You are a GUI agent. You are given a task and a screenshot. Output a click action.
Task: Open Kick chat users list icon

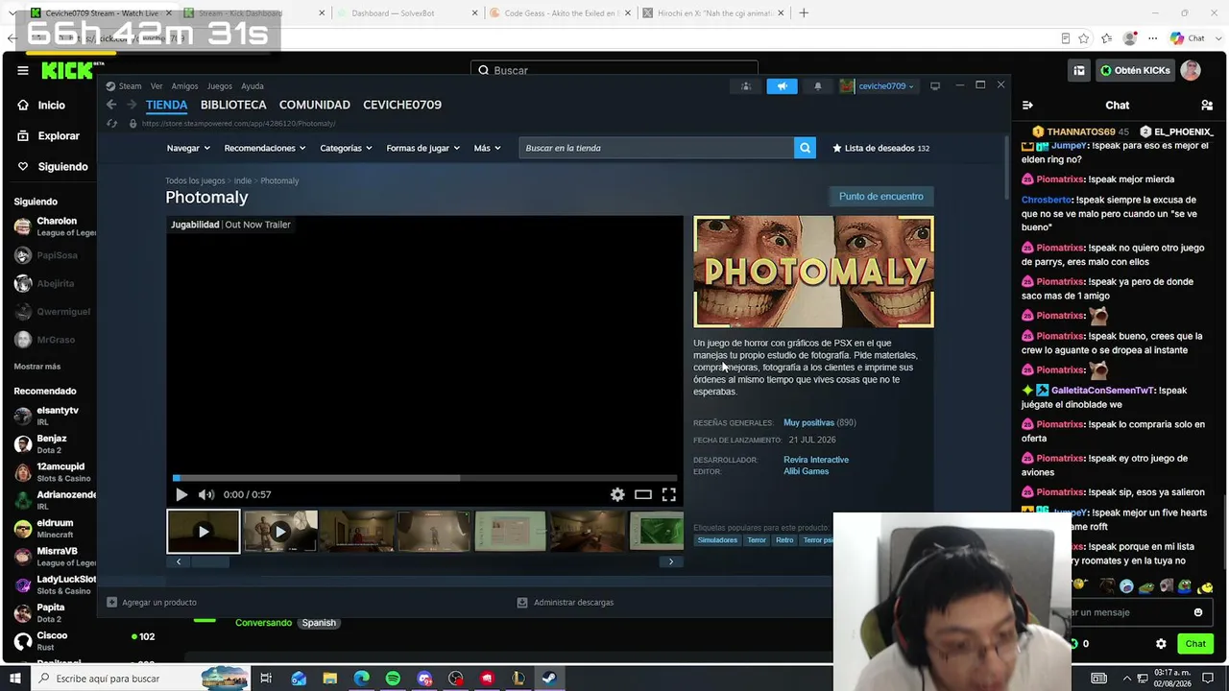(x=1207, y=105)
